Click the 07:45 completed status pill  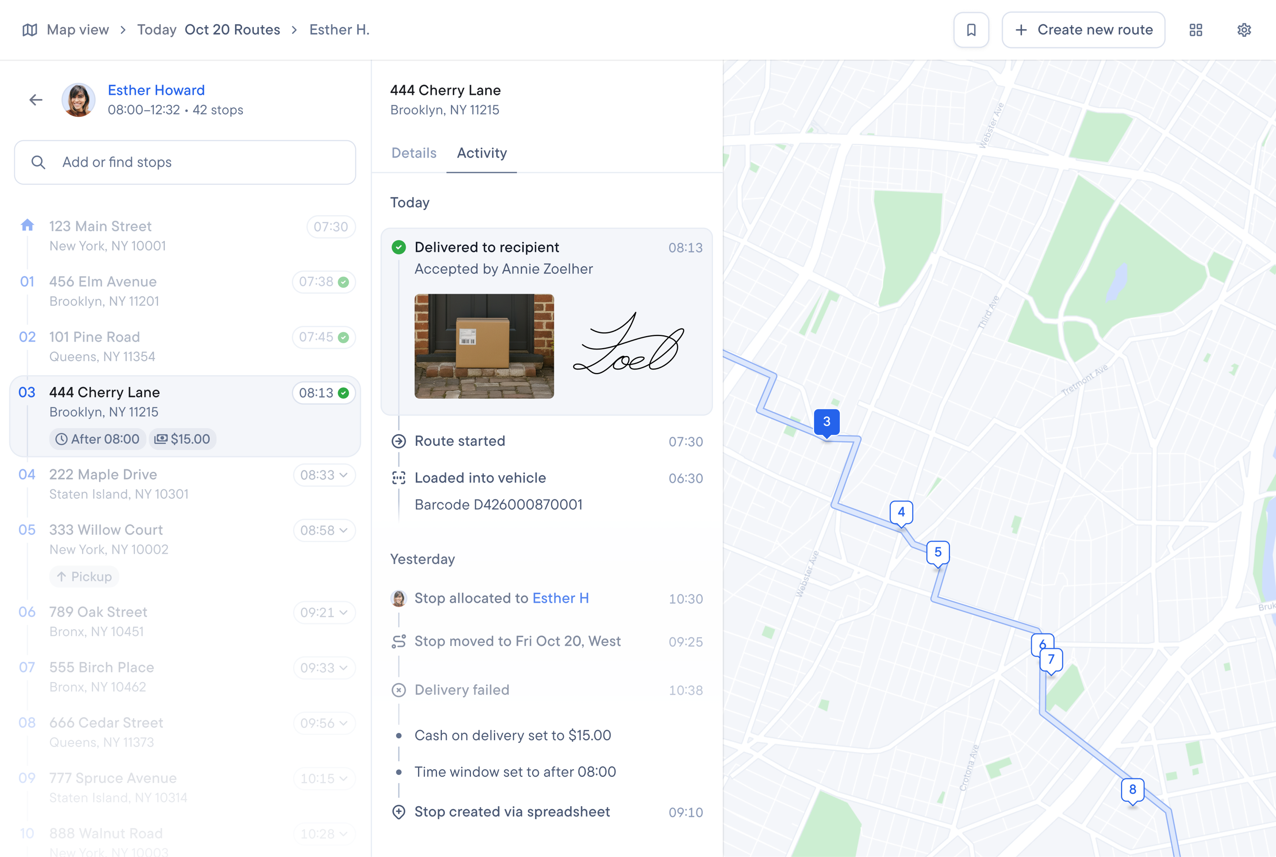pyautogui.click(x=324, y=337)
